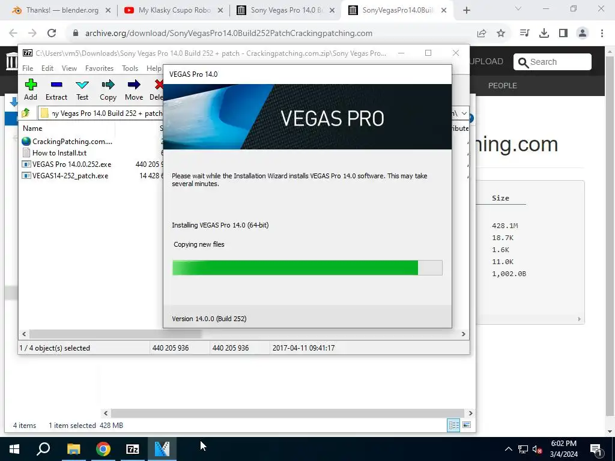Click the Name column header in 7-Zip

click(32, 128)
